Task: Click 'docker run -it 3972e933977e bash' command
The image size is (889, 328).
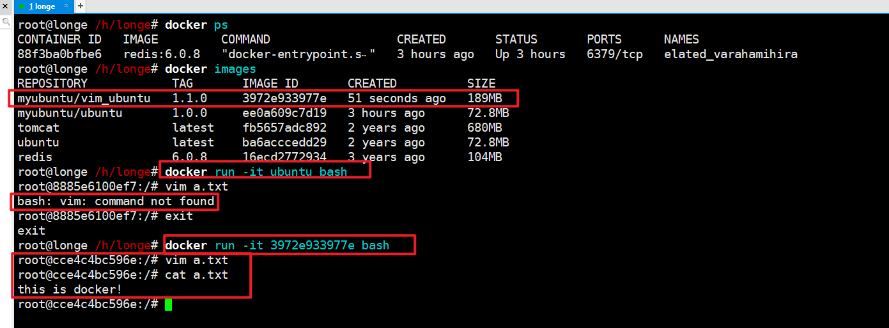Action: click(x=277, y=246)
